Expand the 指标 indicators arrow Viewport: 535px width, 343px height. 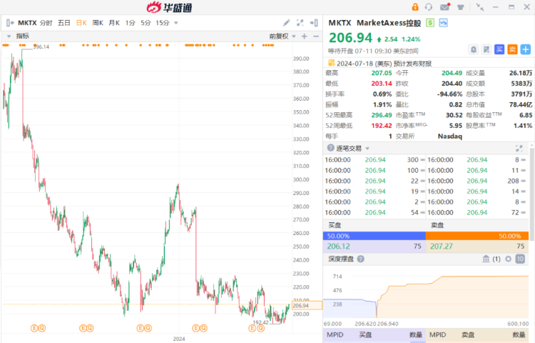point(9,36)
